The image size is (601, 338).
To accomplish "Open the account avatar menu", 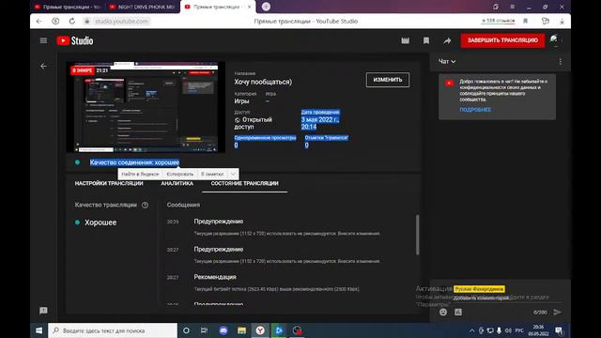I will 554,40.
